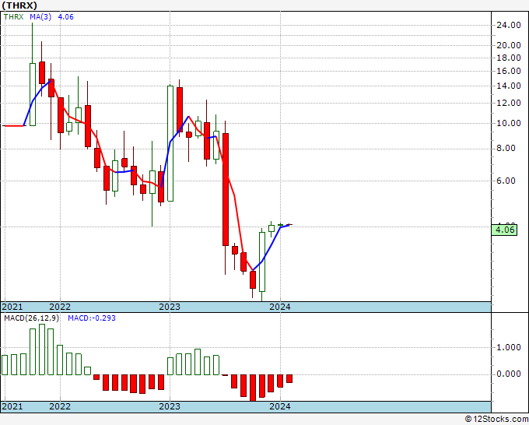
Task: Click the blue 4.06 moving average value
Action: (66, 17)
